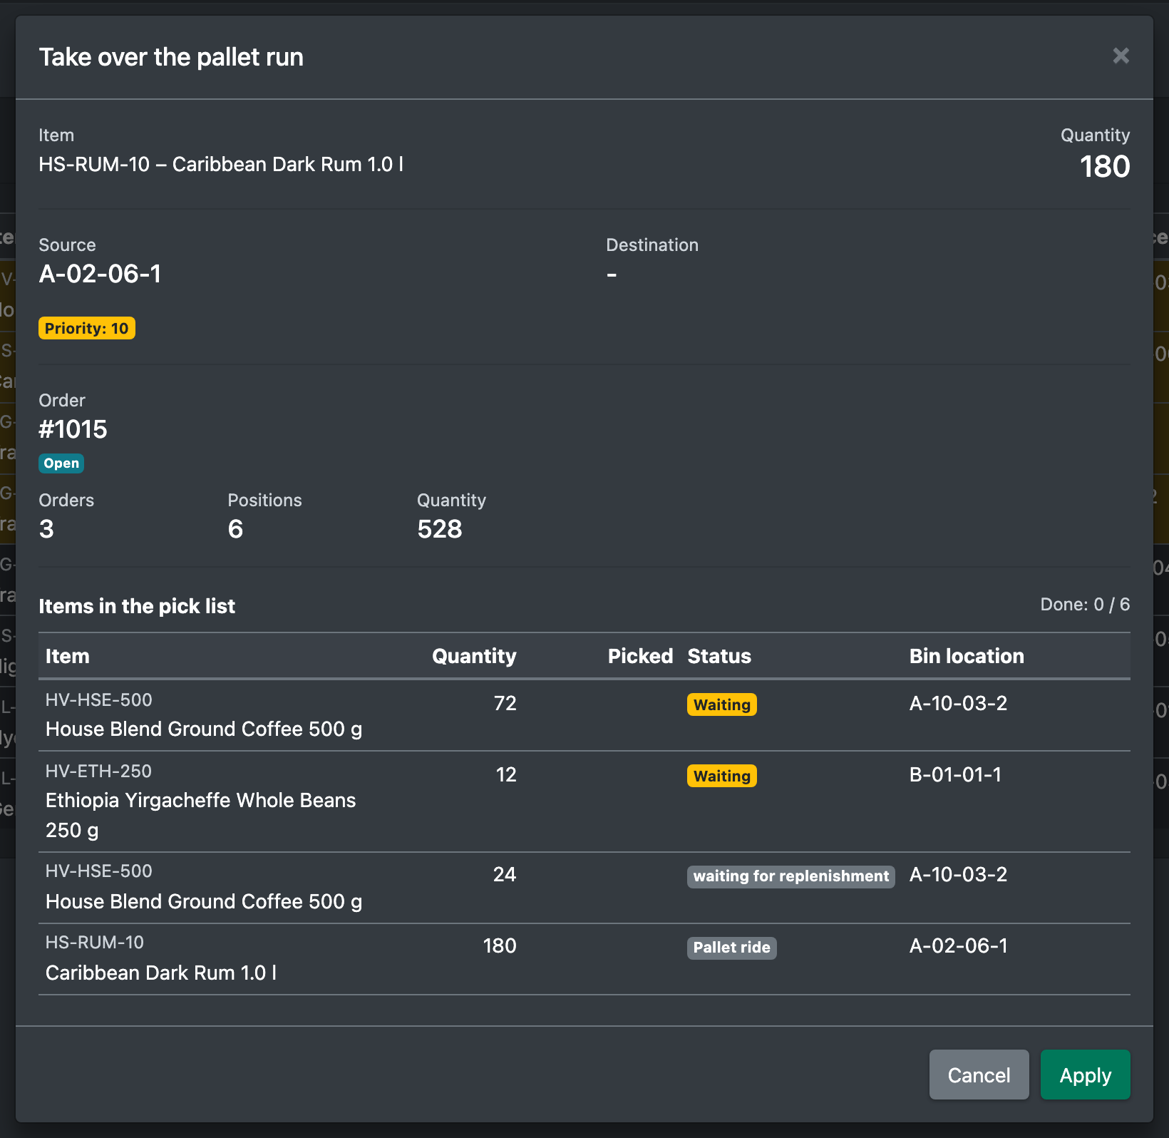Click the Quantity column header in pick list

click(474, 656)
